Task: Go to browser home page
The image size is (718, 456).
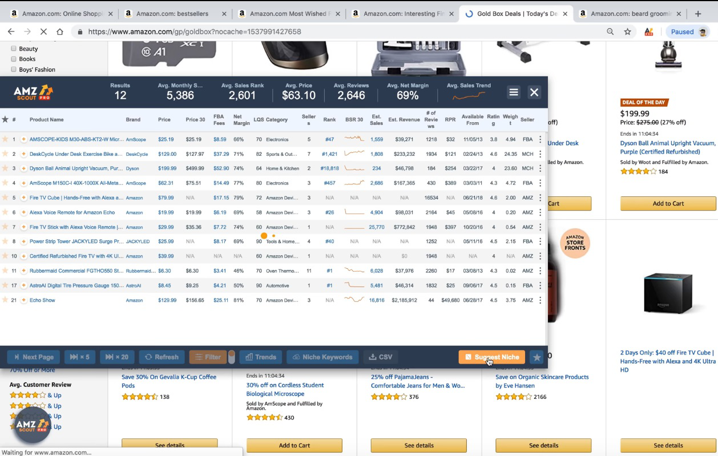Action: (59, 32)
